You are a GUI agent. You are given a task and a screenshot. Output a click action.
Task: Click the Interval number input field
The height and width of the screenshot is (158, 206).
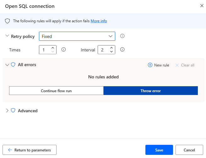pos(106,50)
